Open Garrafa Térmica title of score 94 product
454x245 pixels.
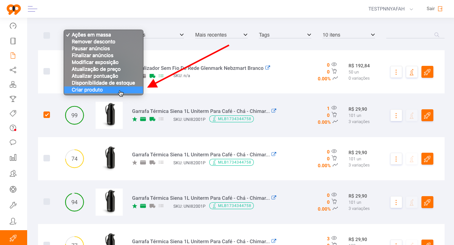pos(201,198)
